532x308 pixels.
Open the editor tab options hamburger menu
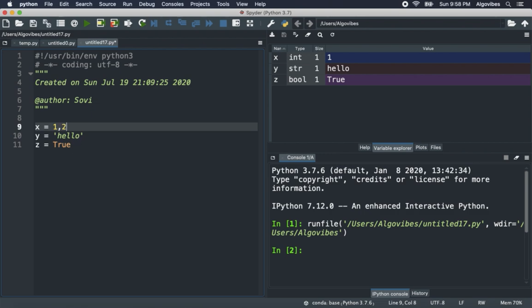[260, 43]
